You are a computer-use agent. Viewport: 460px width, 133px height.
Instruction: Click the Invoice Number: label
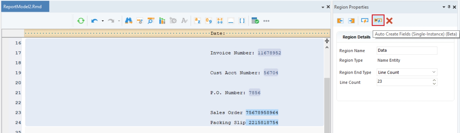(x=232, y=53)
